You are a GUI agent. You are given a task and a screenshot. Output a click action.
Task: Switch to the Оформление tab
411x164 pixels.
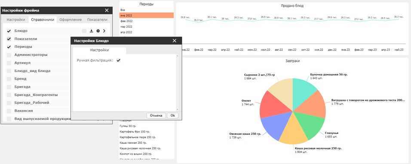click(71, 20)
